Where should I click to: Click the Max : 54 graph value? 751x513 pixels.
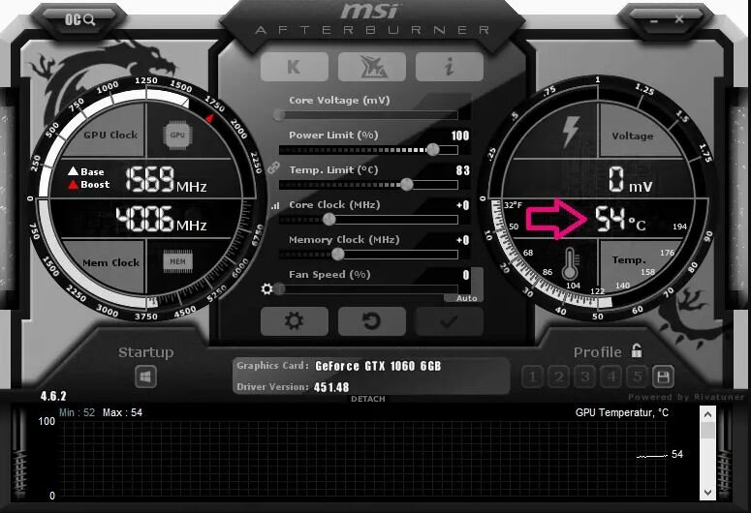(x=123, y=412)
